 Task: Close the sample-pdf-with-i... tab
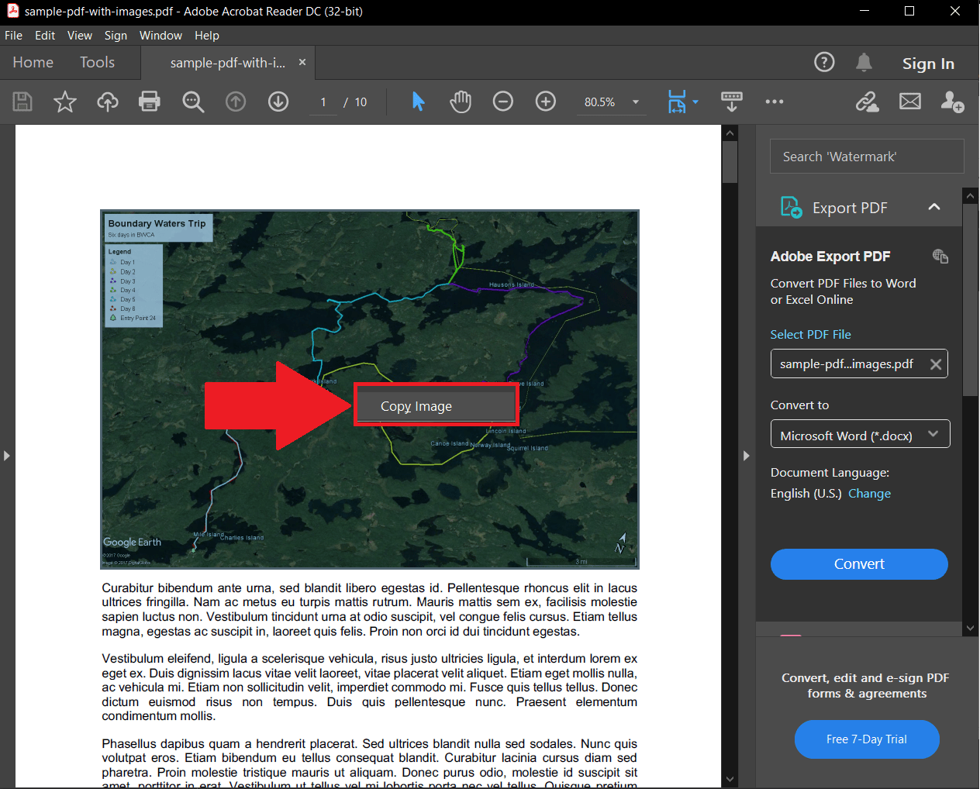pyautogui.click(x=302, y=62)
